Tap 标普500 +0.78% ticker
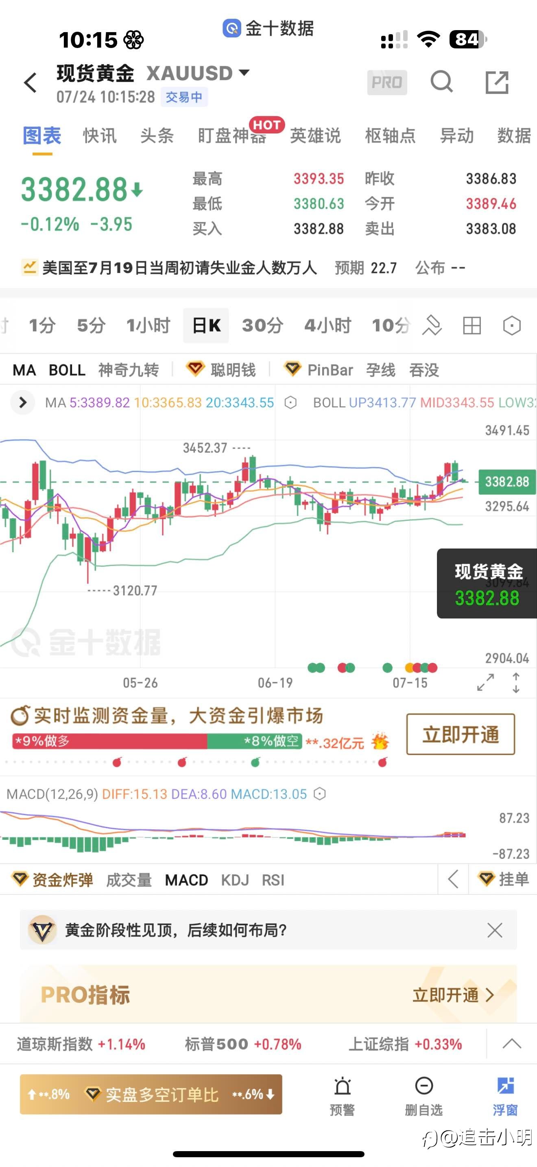Screen dimensions: 537x1167 coord(243,1044)
